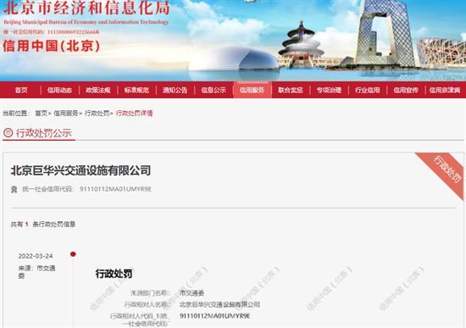Click the 首页 breadcrumb link
466x328 pixels.
click(41, 114)
